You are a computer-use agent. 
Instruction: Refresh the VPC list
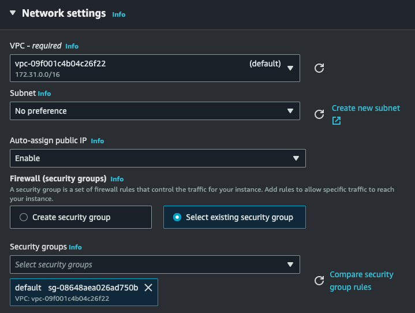(319, 68)
